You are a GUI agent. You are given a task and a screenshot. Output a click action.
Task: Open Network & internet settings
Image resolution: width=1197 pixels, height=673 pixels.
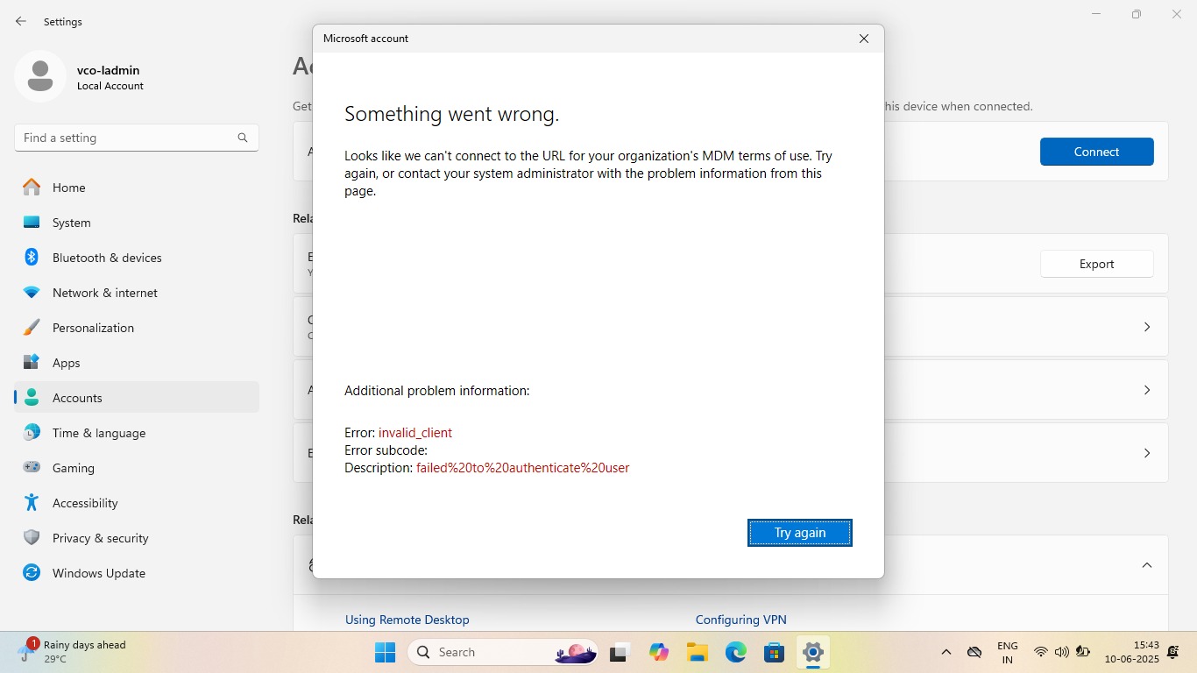click(x=137, y=293)
